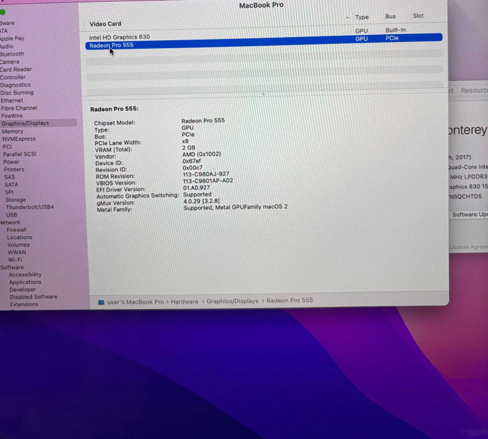
Task: Sort by the Bus column header
Action: 390,16
